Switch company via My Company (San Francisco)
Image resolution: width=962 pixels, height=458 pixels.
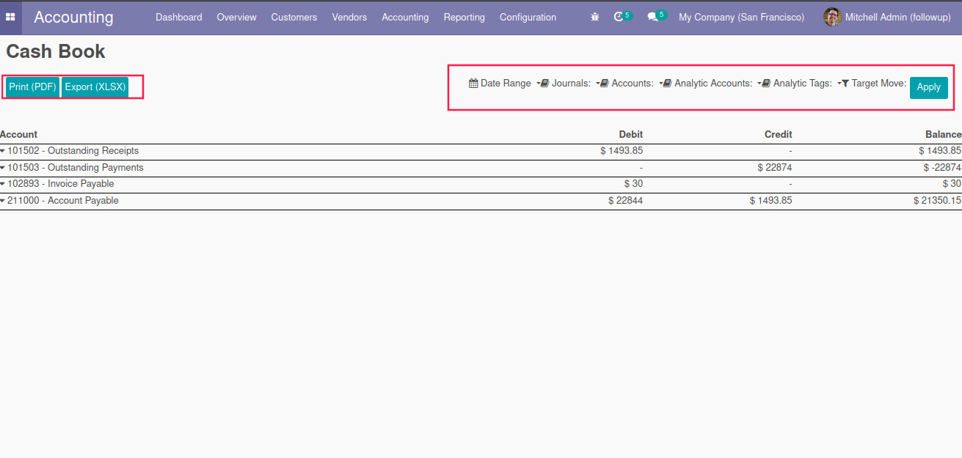tap(741, 17)
